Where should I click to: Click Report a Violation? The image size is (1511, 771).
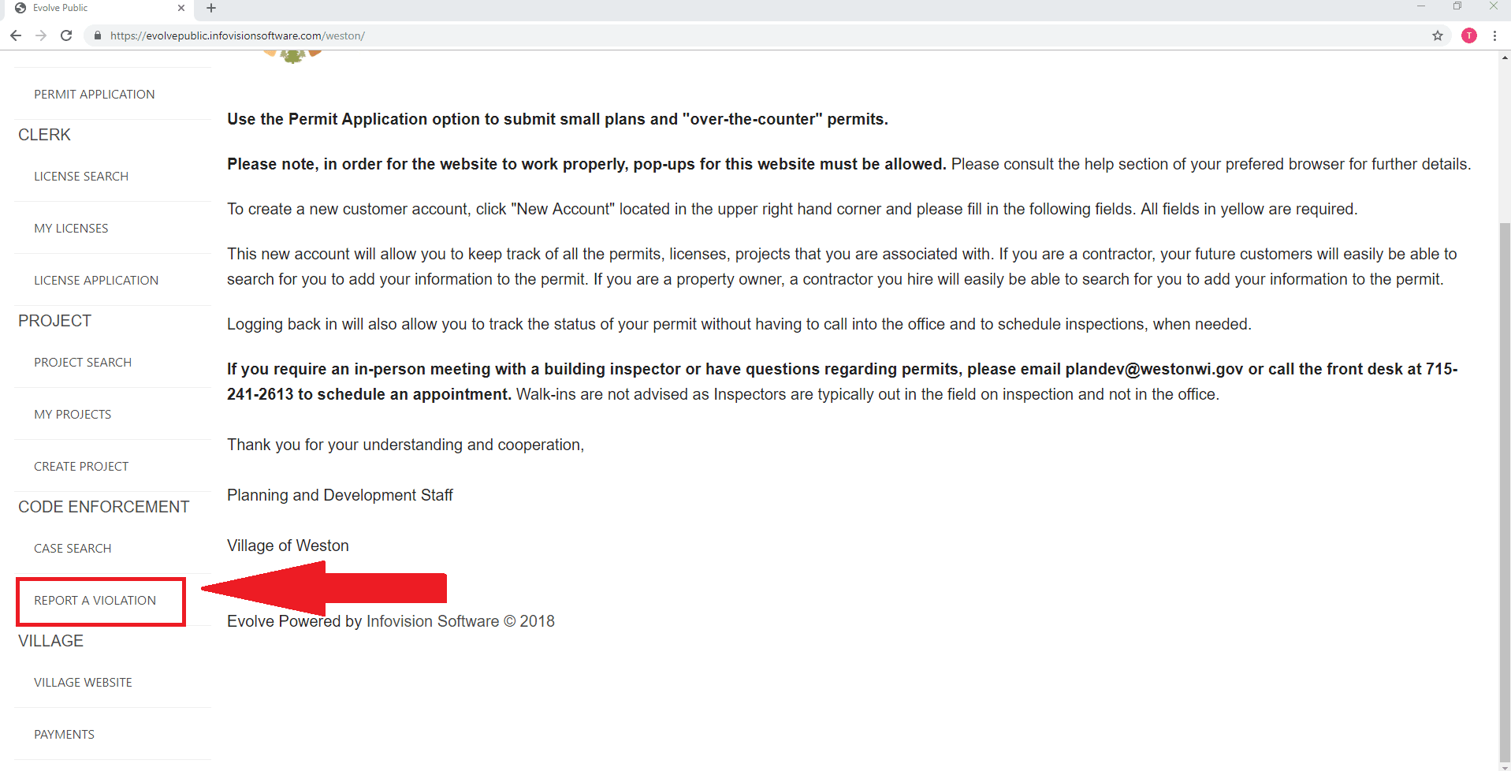[x=95, y=601]
